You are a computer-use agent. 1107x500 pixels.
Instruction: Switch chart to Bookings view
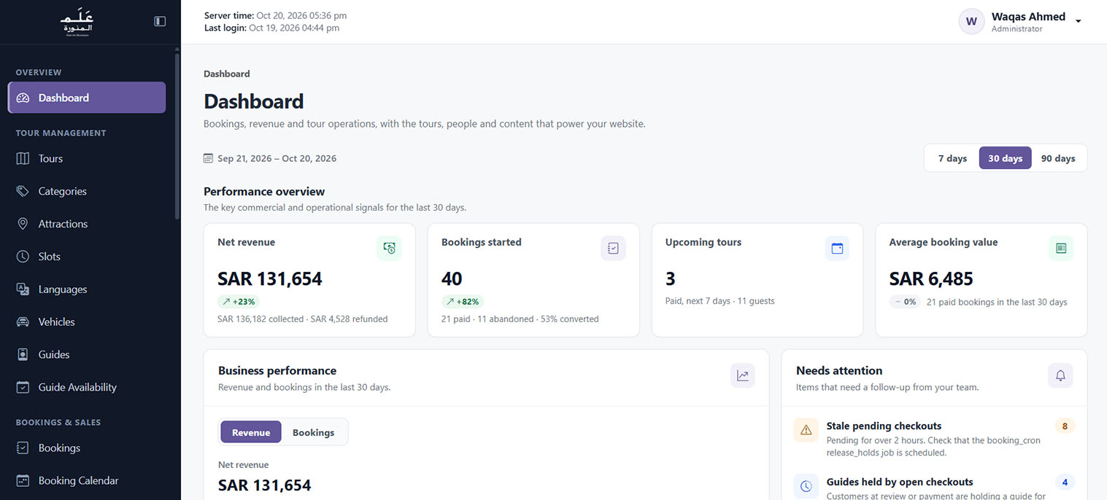pos(314,432)
